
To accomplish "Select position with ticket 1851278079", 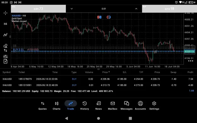I will 98,79.
